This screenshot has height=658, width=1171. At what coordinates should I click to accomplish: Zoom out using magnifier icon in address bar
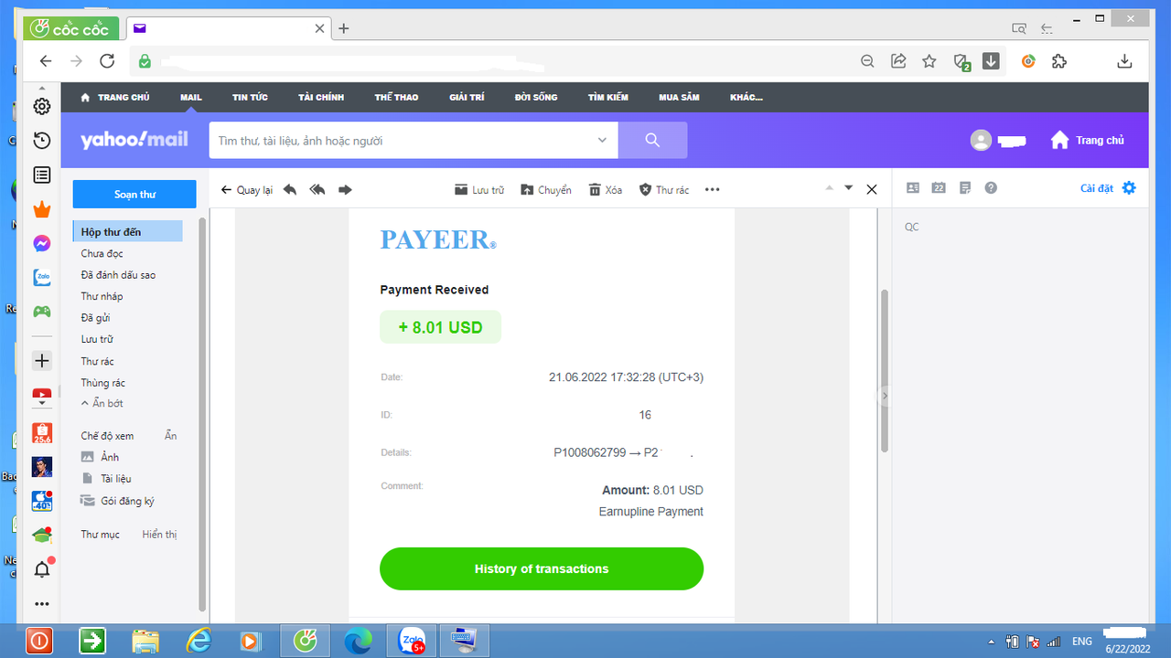click(x=867, y=61)
